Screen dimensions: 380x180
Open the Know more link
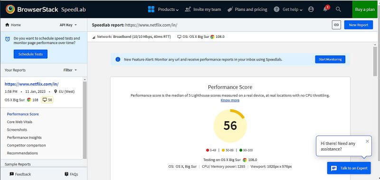pyautogui.click(x=230, y=100)
